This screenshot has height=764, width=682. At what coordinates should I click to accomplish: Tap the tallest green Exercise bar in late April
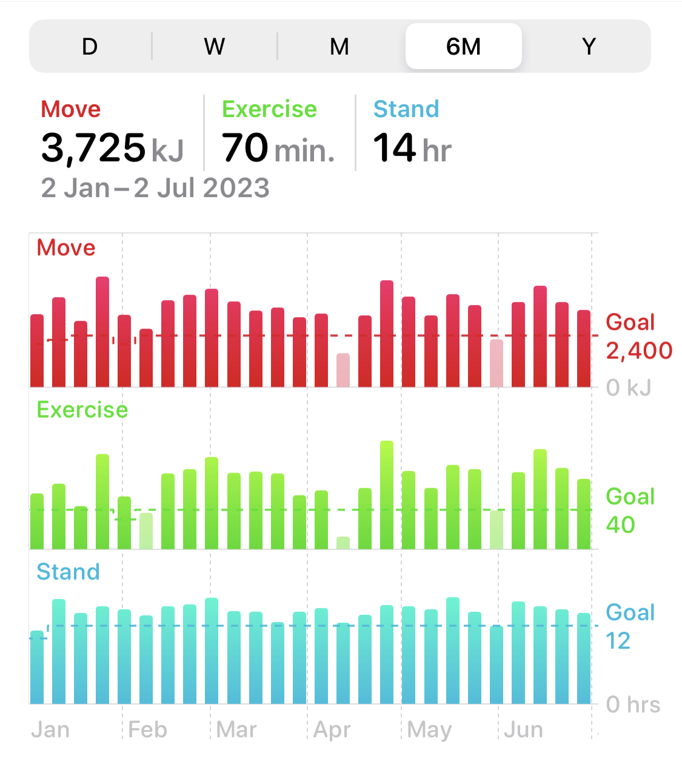(387, 495)
